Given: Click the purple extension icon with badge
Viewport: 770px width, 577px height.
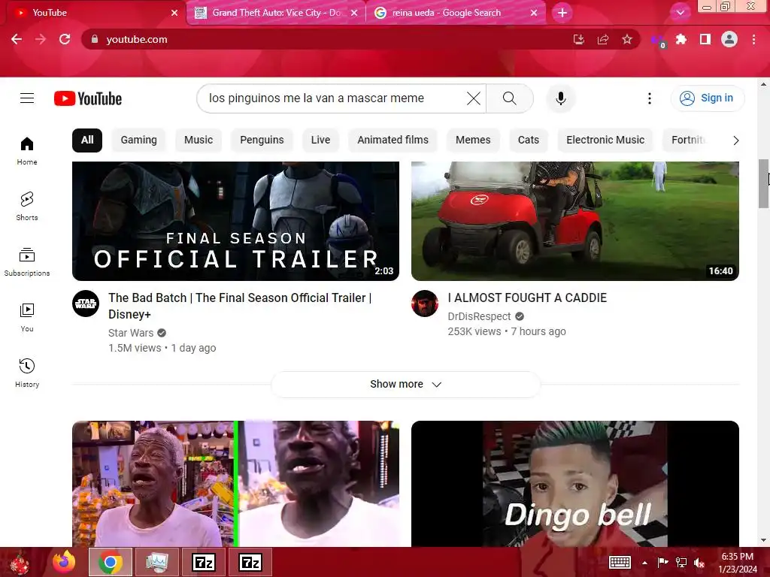Looking at the screenshot, I should (x=657, y=41).
